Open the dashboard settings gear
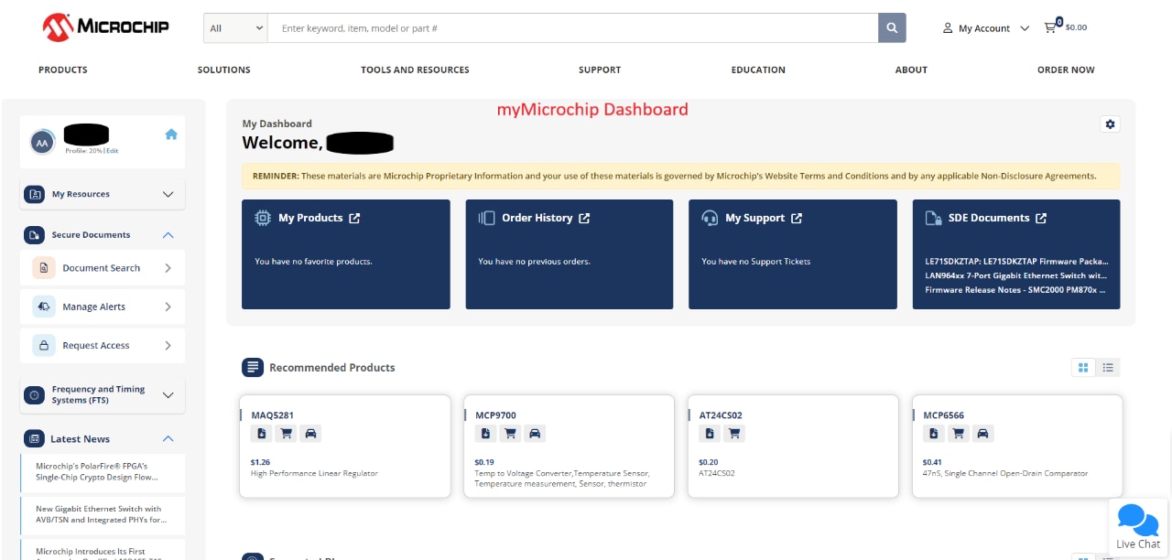1172x560 pixels. pos(1110,124)
